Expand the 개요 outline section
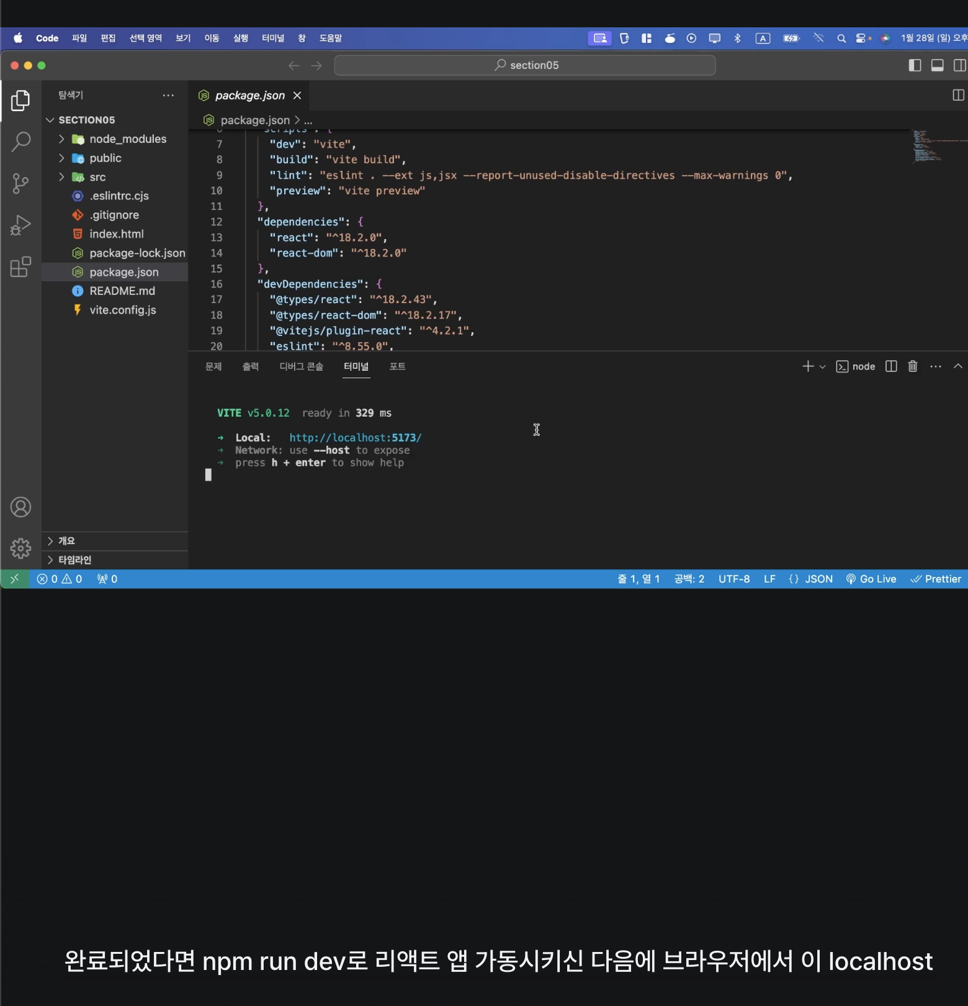This screenshot has width=968, height=1006. point(115,541)
